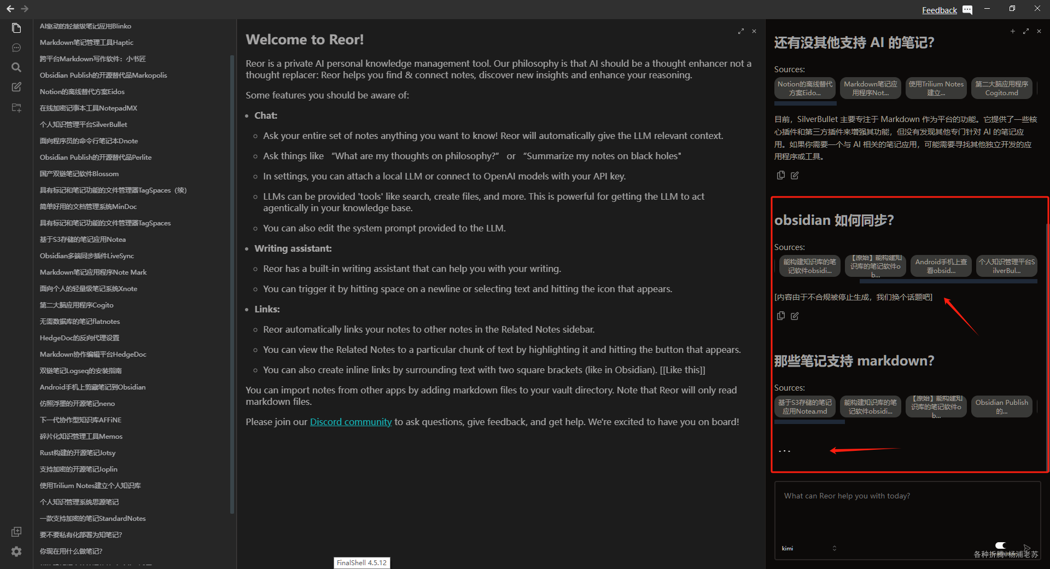Viewport: 1050px width, 569px height.
Task: Copy the 'obsidian 如何同步?' answer
Action: [781, 316]
